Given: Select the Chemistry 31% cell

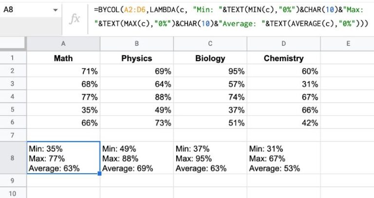Looking at the screenshot, I should pyautogui.click(x=284, y=84).
